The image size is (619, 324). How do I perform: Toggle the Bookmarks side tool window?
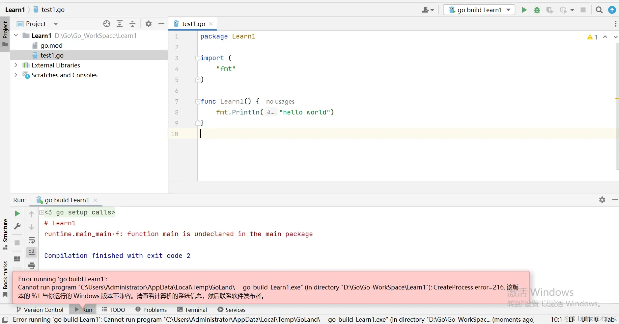(x=5, y=279)
